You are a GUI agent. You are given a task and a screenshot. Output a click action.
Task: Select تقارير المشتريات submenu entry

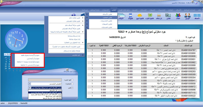(102, 21)
